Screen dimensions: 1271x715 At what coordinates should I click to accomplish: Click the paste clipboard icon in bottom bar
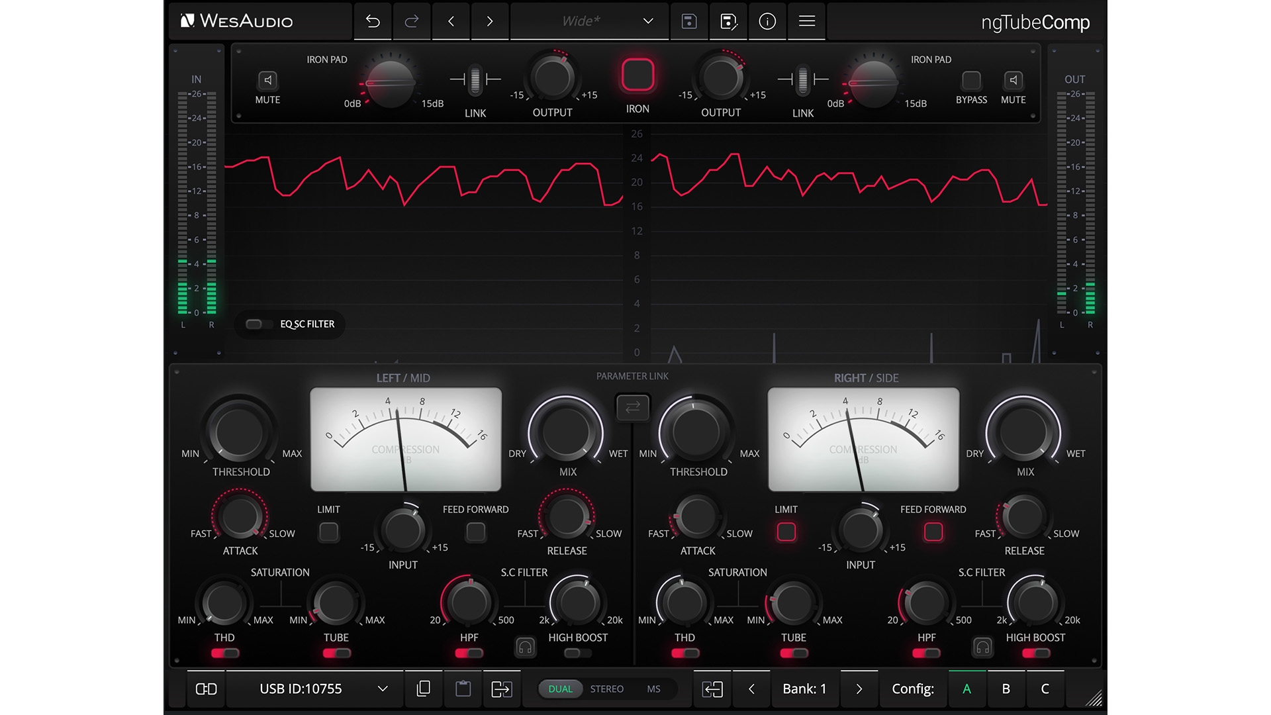463,689
